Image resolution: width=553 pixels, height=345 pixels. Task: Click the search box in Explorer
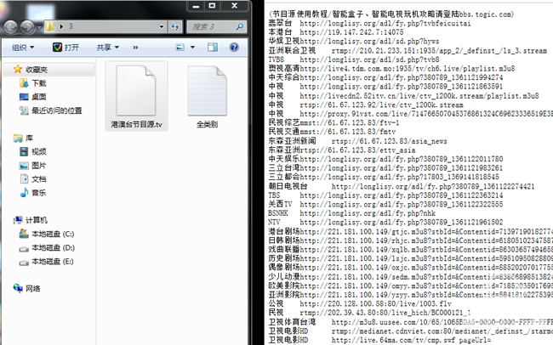point(216,26)
